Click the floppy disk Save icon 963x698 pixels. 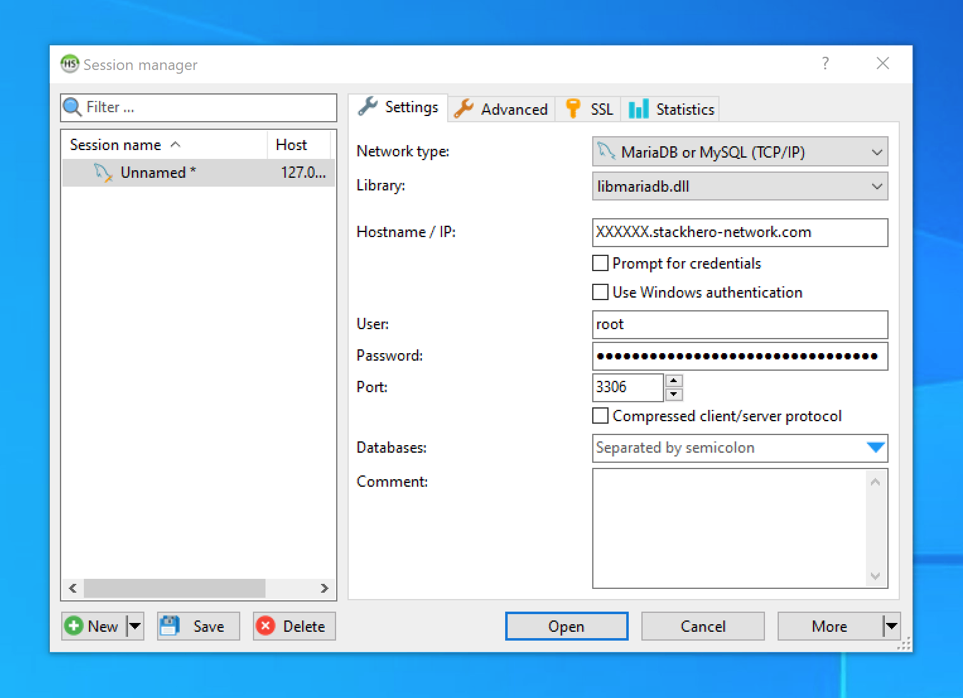tap(169, 625)
